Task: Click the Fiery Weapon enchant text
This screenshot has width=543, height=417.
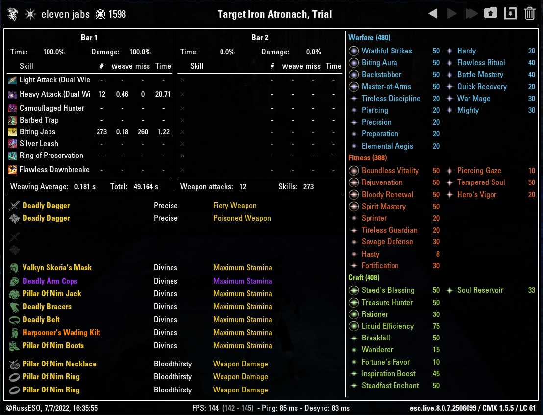Action: point(235,206)
